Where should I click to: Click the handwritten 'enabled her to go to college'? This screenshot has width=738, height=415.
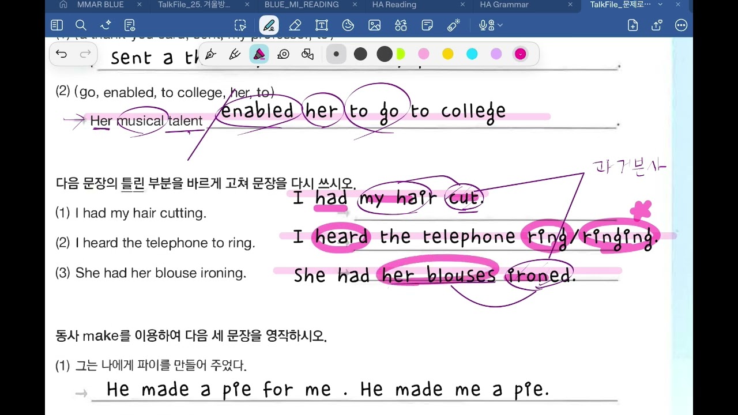[x=363, y=111]
